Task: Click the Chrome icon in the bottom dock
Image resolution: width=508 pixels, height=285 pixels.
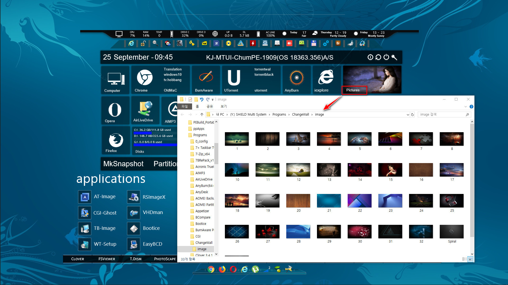Action: point(211,269)
